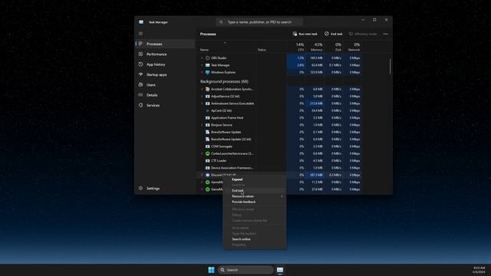The image size is (491, 276).
Task: Click the Background processes (68) heading
Action: click(224, 81)
